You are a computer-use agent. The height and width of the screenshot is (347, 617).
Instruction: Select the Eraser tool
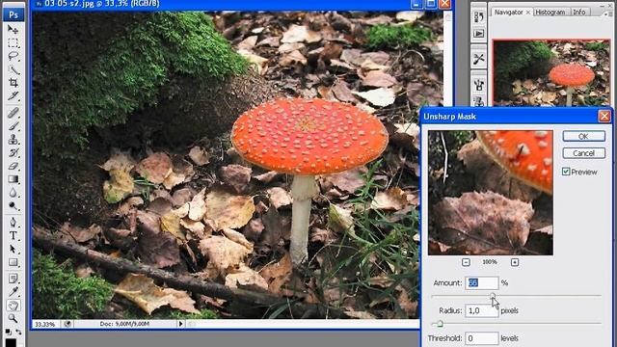click(13, 166)
